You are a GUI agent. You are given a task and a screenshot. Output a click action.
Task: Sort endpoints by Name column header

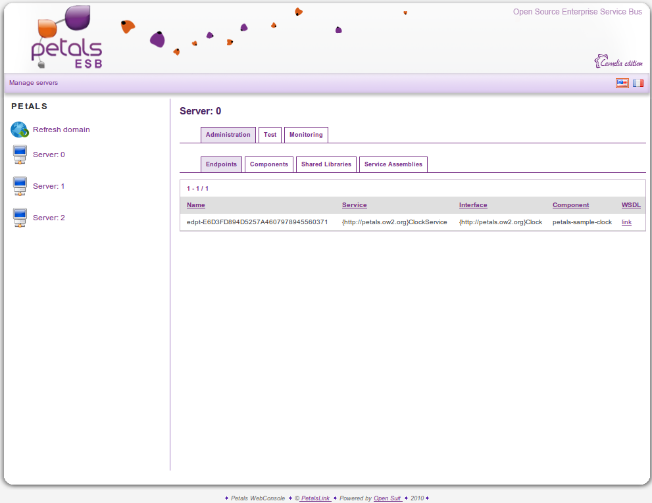[x=196, y=205]
